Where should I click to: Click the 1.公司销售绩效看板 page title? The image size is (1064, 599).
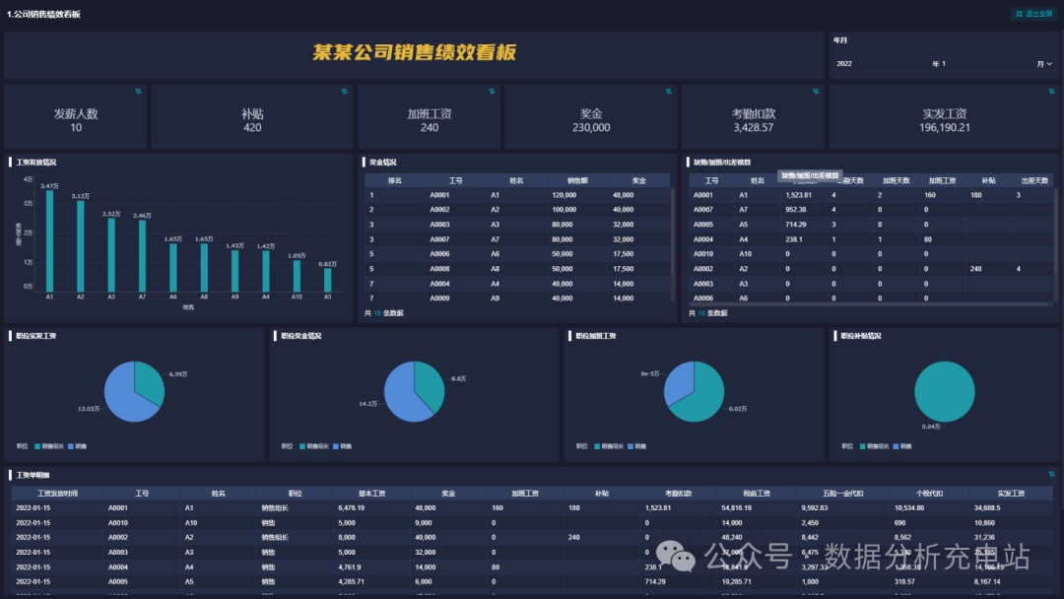click(x=43, y=14)
